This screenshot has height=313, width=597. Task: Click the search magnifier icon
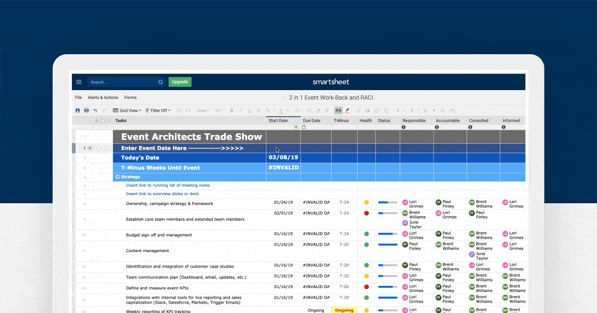tap(161, 82)
